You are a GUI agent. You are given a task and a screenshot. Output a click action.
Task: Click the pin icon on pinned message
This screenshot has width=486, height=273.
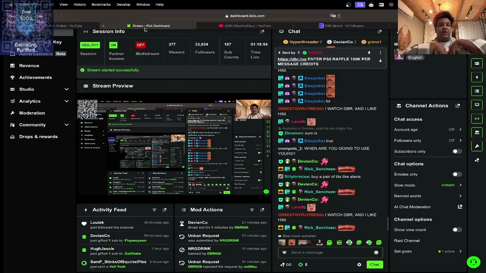pyautogui.click(x=369, y=53)
